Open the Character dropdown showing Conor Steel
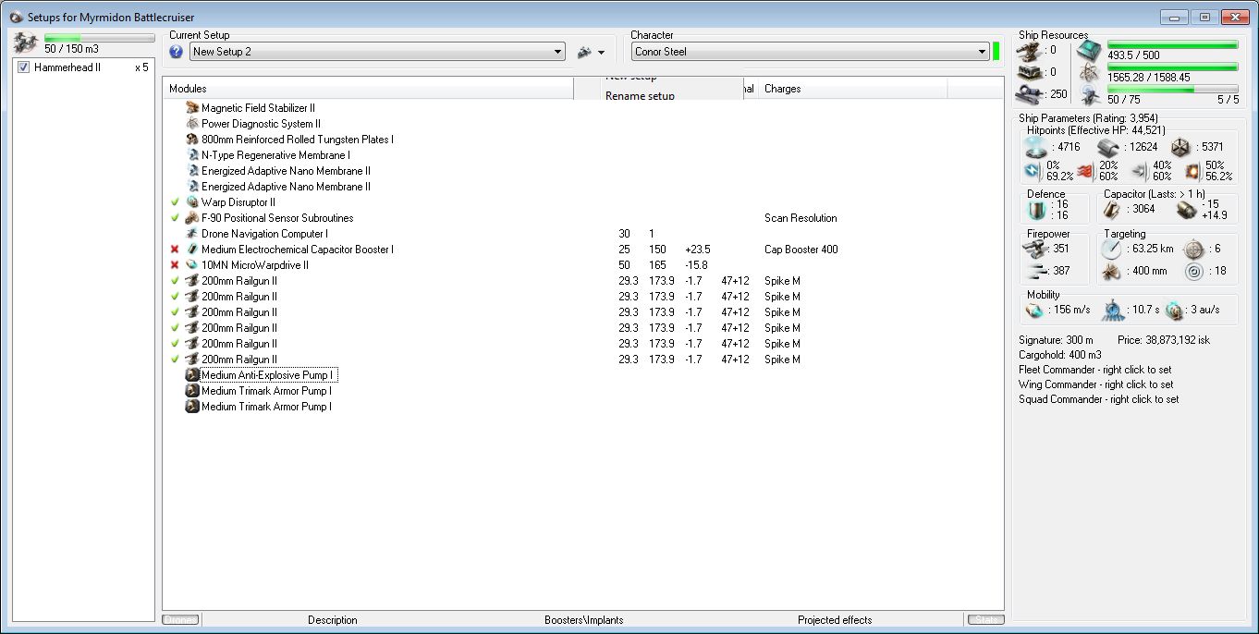Image resolution: width=1259 pixels, height=634 pixels. tap(811, 52)
